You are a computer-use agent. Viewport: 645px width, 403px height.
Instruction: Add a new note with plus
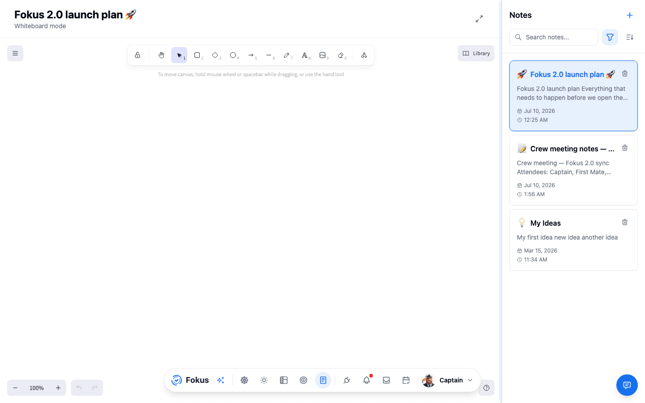(x=630, y=15)
